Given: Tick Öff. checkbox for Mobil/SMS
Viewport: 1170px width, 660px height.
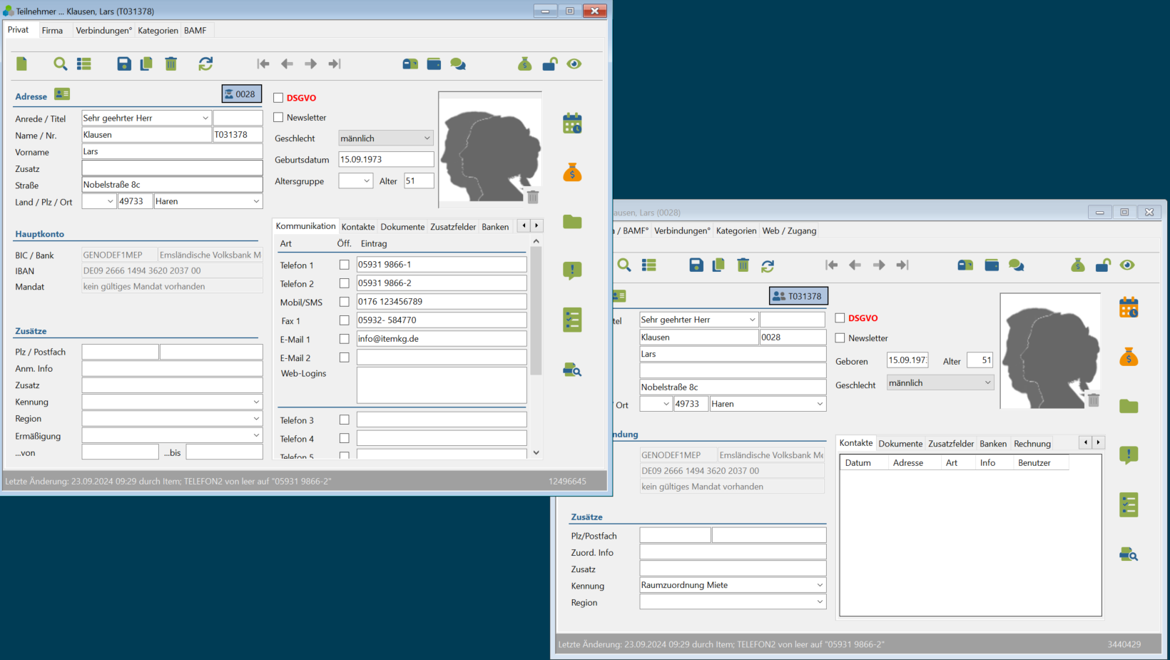Looking at the screenshot, I should pyautogui.click(x=344, y=302).
